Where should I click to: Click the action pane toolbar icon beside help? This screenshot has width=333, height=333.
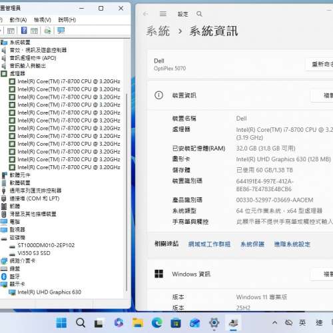(34, 31)
